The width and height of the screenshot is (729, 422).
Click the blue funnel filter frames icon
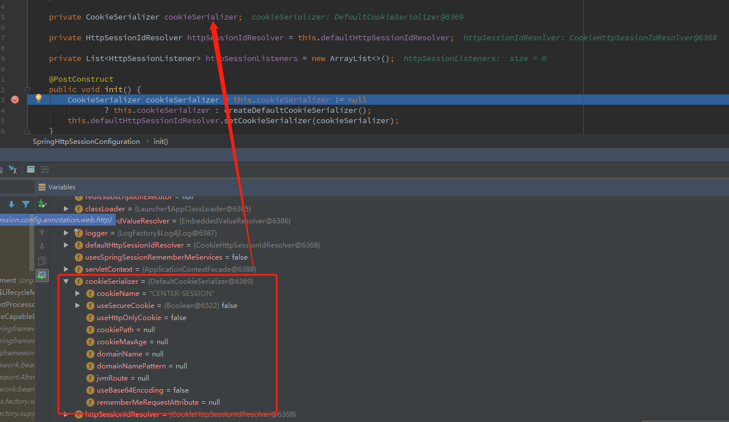tap(26, 204)
